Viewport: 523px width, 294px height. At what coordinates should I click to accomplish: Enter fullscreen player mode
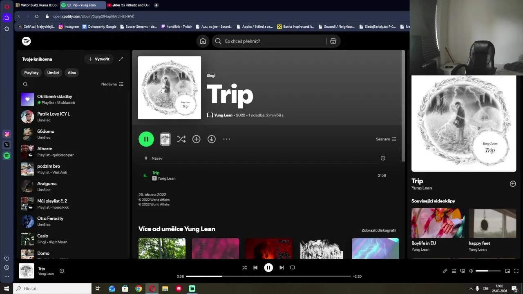pos(516,271)
